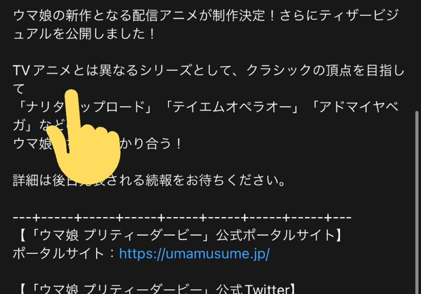Click the yellow pointing hand emoji

click(83, 137)
